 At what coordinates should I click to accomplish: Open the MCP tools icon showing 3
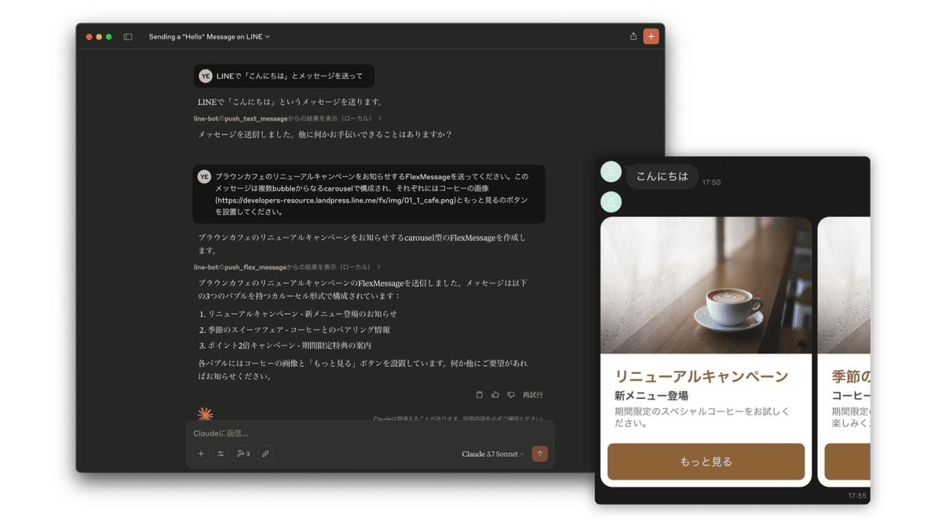244,454
